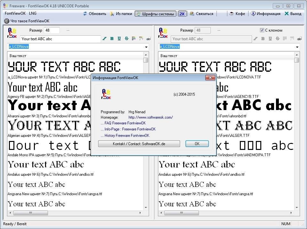Click the NUM indicator in status bar
The height and width of the screenshot is (229, 307).
pos(286,224)
